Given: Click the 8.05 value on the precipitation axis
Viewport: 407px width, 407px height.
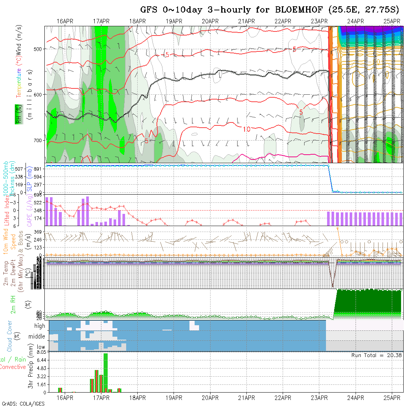Looking at the screenshot, I should coord(41,352).
